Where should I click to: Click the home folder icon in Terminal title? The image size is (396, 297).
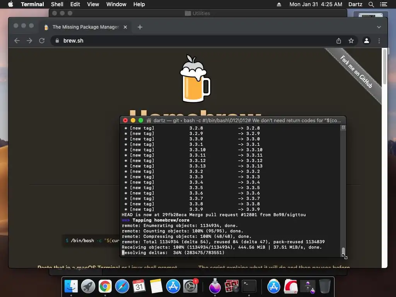(x=149, y=121)
